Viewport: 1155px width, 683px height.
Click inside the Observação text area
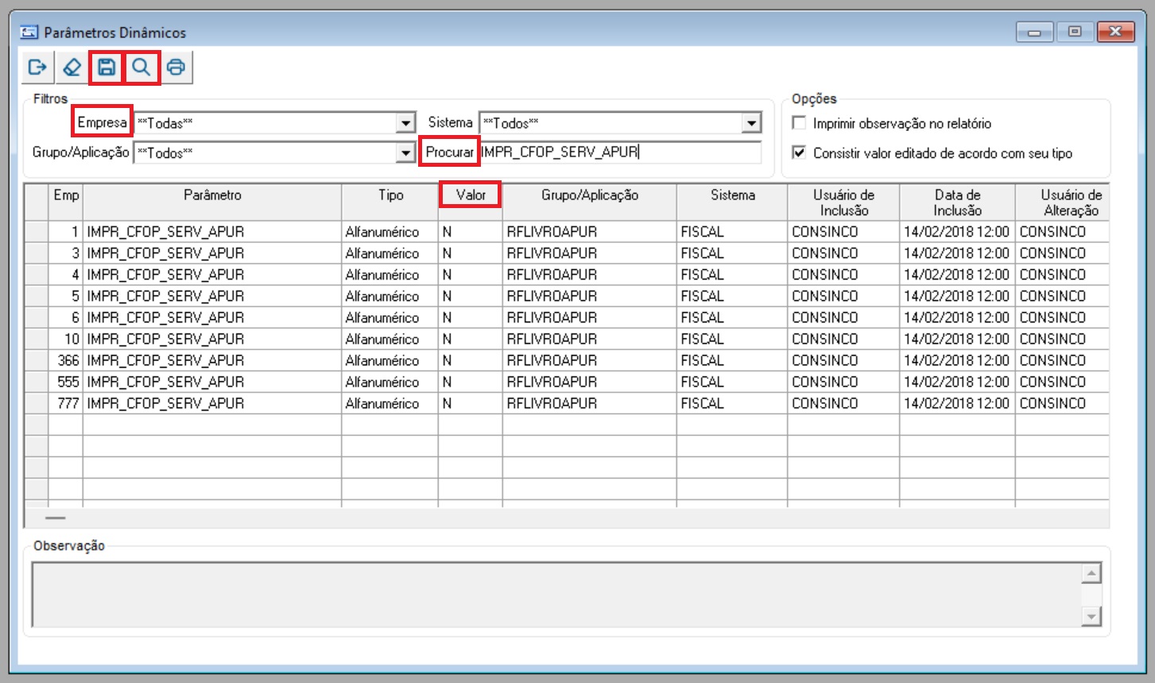pyautogui.click(x=556, y=594)
